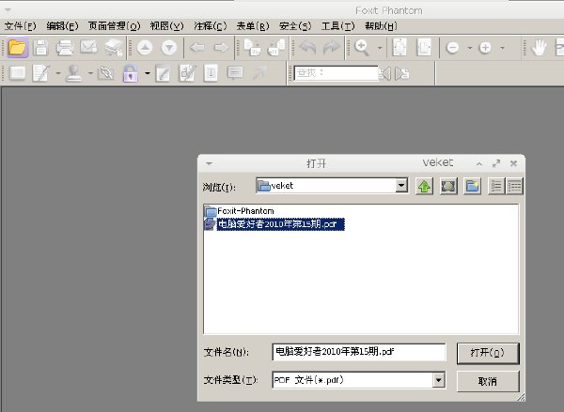Click the comment callout icon
The width and height of the screenshot is (564, 412).
click(235, 73)
